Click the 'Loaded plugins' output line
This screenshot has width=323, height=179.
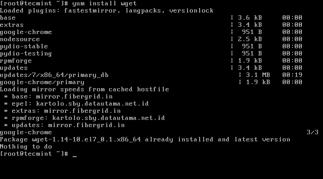tap(107, 10)
